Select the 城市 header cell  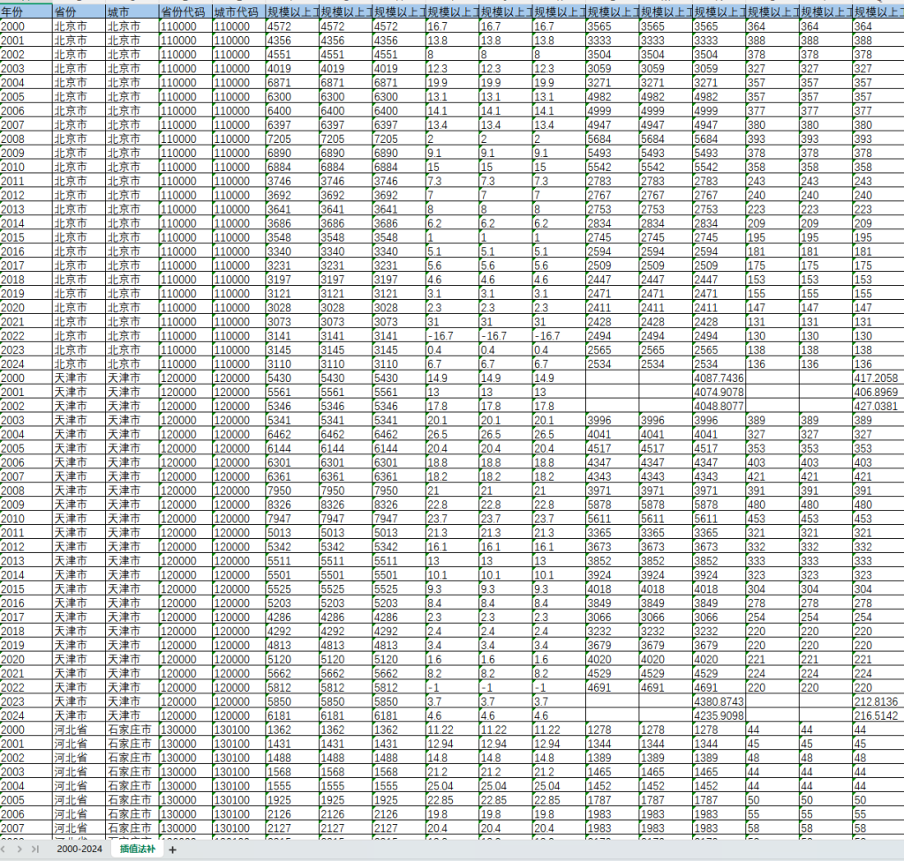(x=131, y=12)
